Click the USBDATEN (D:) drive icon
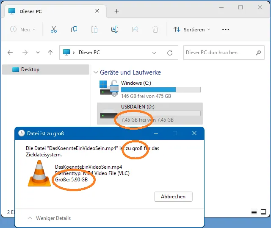 click(x=109, y=115)
